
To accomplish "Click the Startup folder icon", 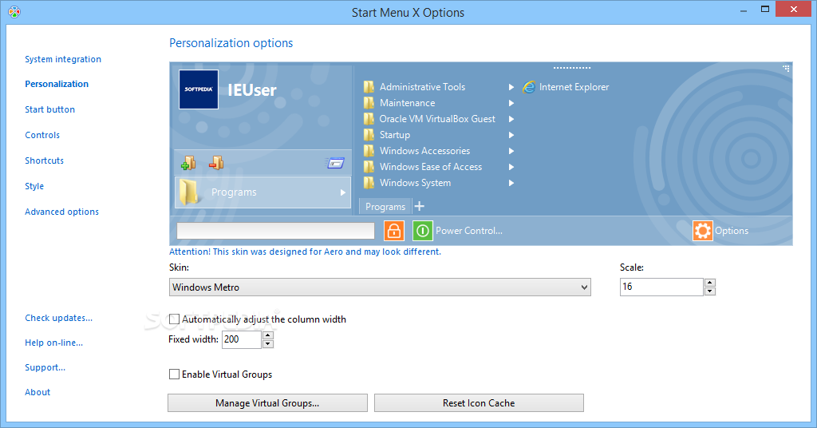I will 369,135.
